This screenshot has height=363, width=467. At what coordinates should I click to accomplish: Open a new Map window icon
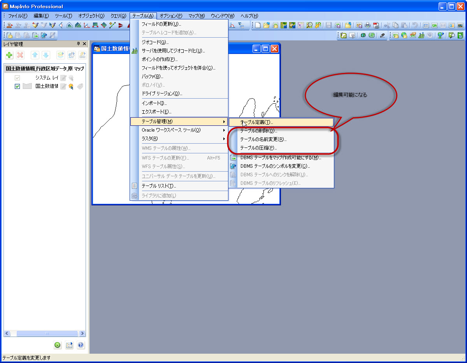click(435, 25)
